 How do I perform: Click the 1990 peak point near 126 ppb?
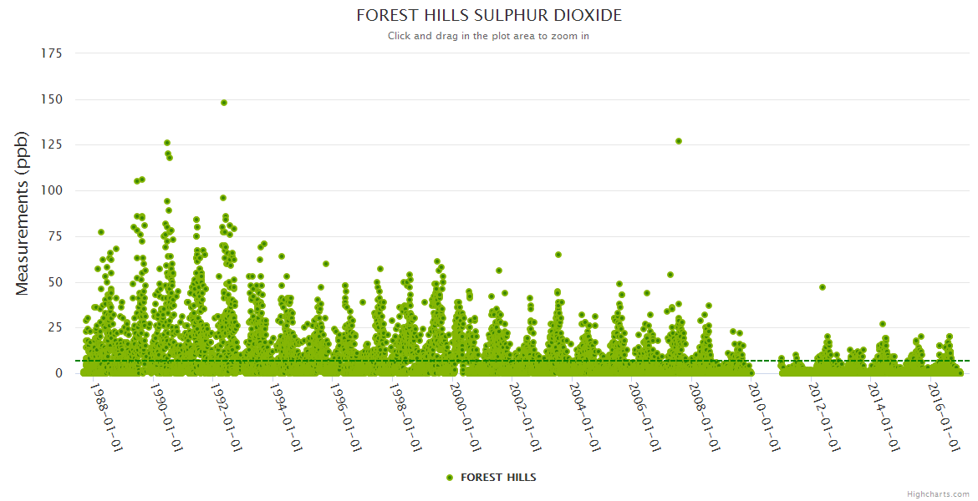(167, 143)
